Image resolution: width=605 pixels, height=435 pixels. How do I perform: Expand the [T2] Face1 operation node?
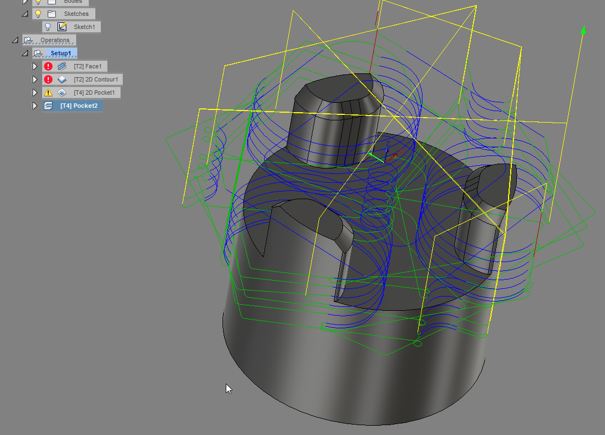click(35, 66)
